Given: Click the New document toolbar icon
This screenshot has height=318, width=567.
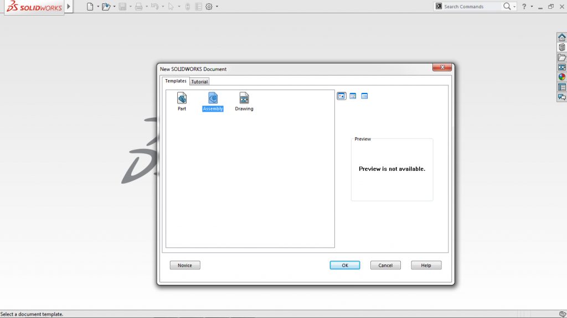Looking at the screenshot, I should point(90,7).
